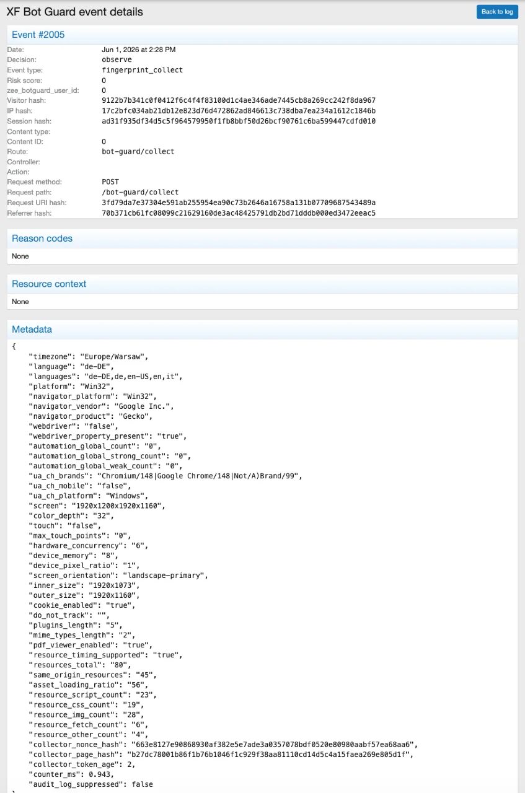Click the resources_total 80 line

click(81, 665)
